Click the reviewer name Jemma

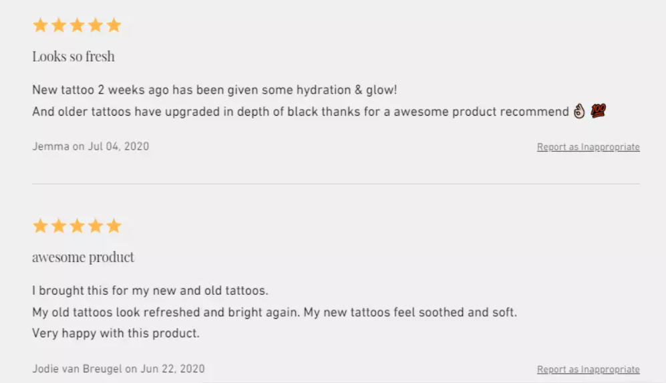51,146
